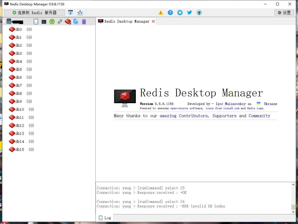Screen dimensions: 298x224
Task: Click the Redis monitor logo image
Action: 125,98
